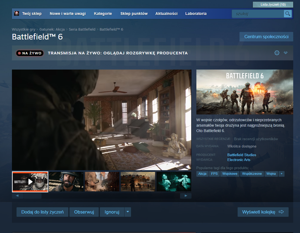Collapse the live broadcast banner chevron

pyautogui.click(x=286, y=53)
